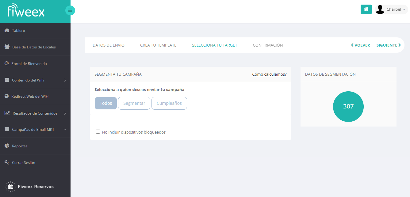The width and height of the screenshot is (410, 197).
Task: Click the home icon button
Action: tap(366, 9)
